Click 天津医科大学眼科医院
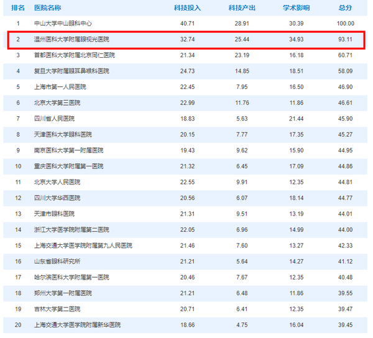The height and width of the screenshot is (338, 373). (x=63, y=135)
